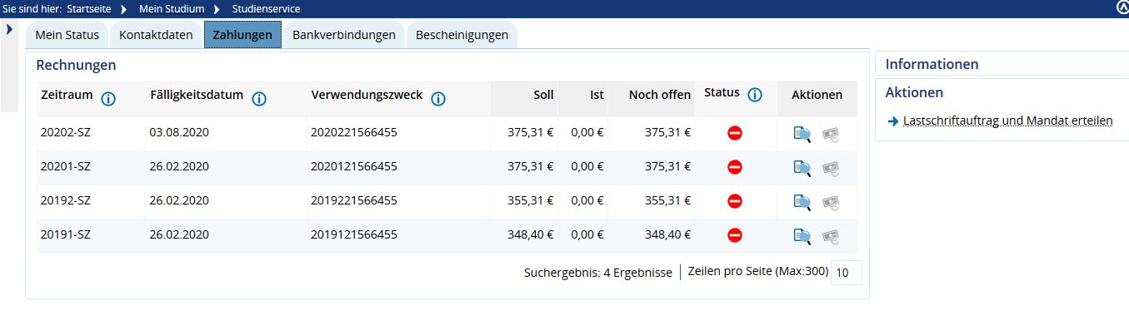The image size is (1129, 325).
Task: Expand the Informationen panel
Action: point(932,64)
